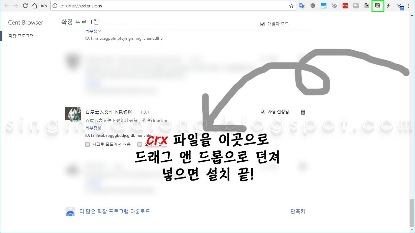This screenshot has height=233, width=415.
Task: Open 세부정보 link for 百度云大文件下載破解
Action: [93, 128]
